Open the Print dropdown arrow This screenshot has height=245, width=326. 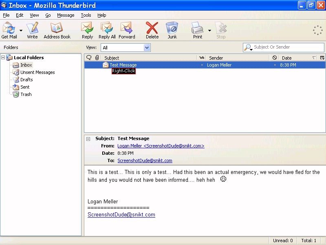point(209,30)
